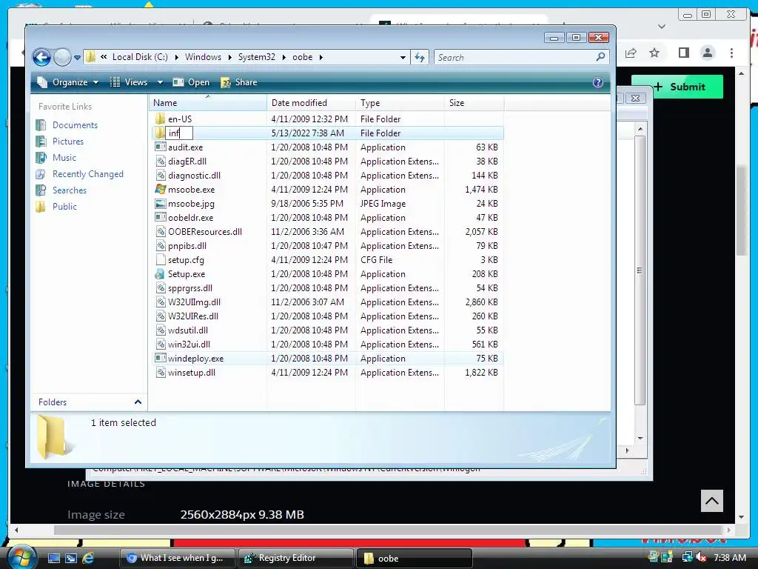
Task: Select setup.cfg file icon
Action: (x=160, y=260)
